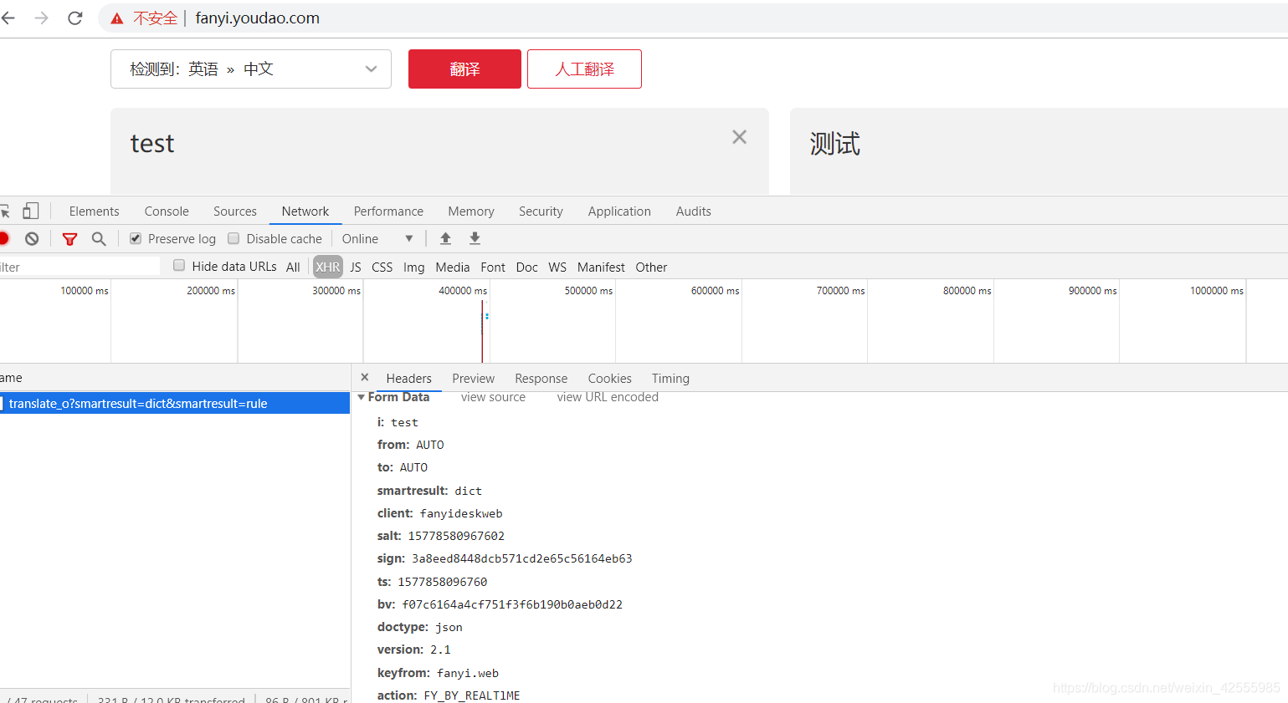
Task: Open the Cookies tab of the request
Action: click(x=609, y=379)
